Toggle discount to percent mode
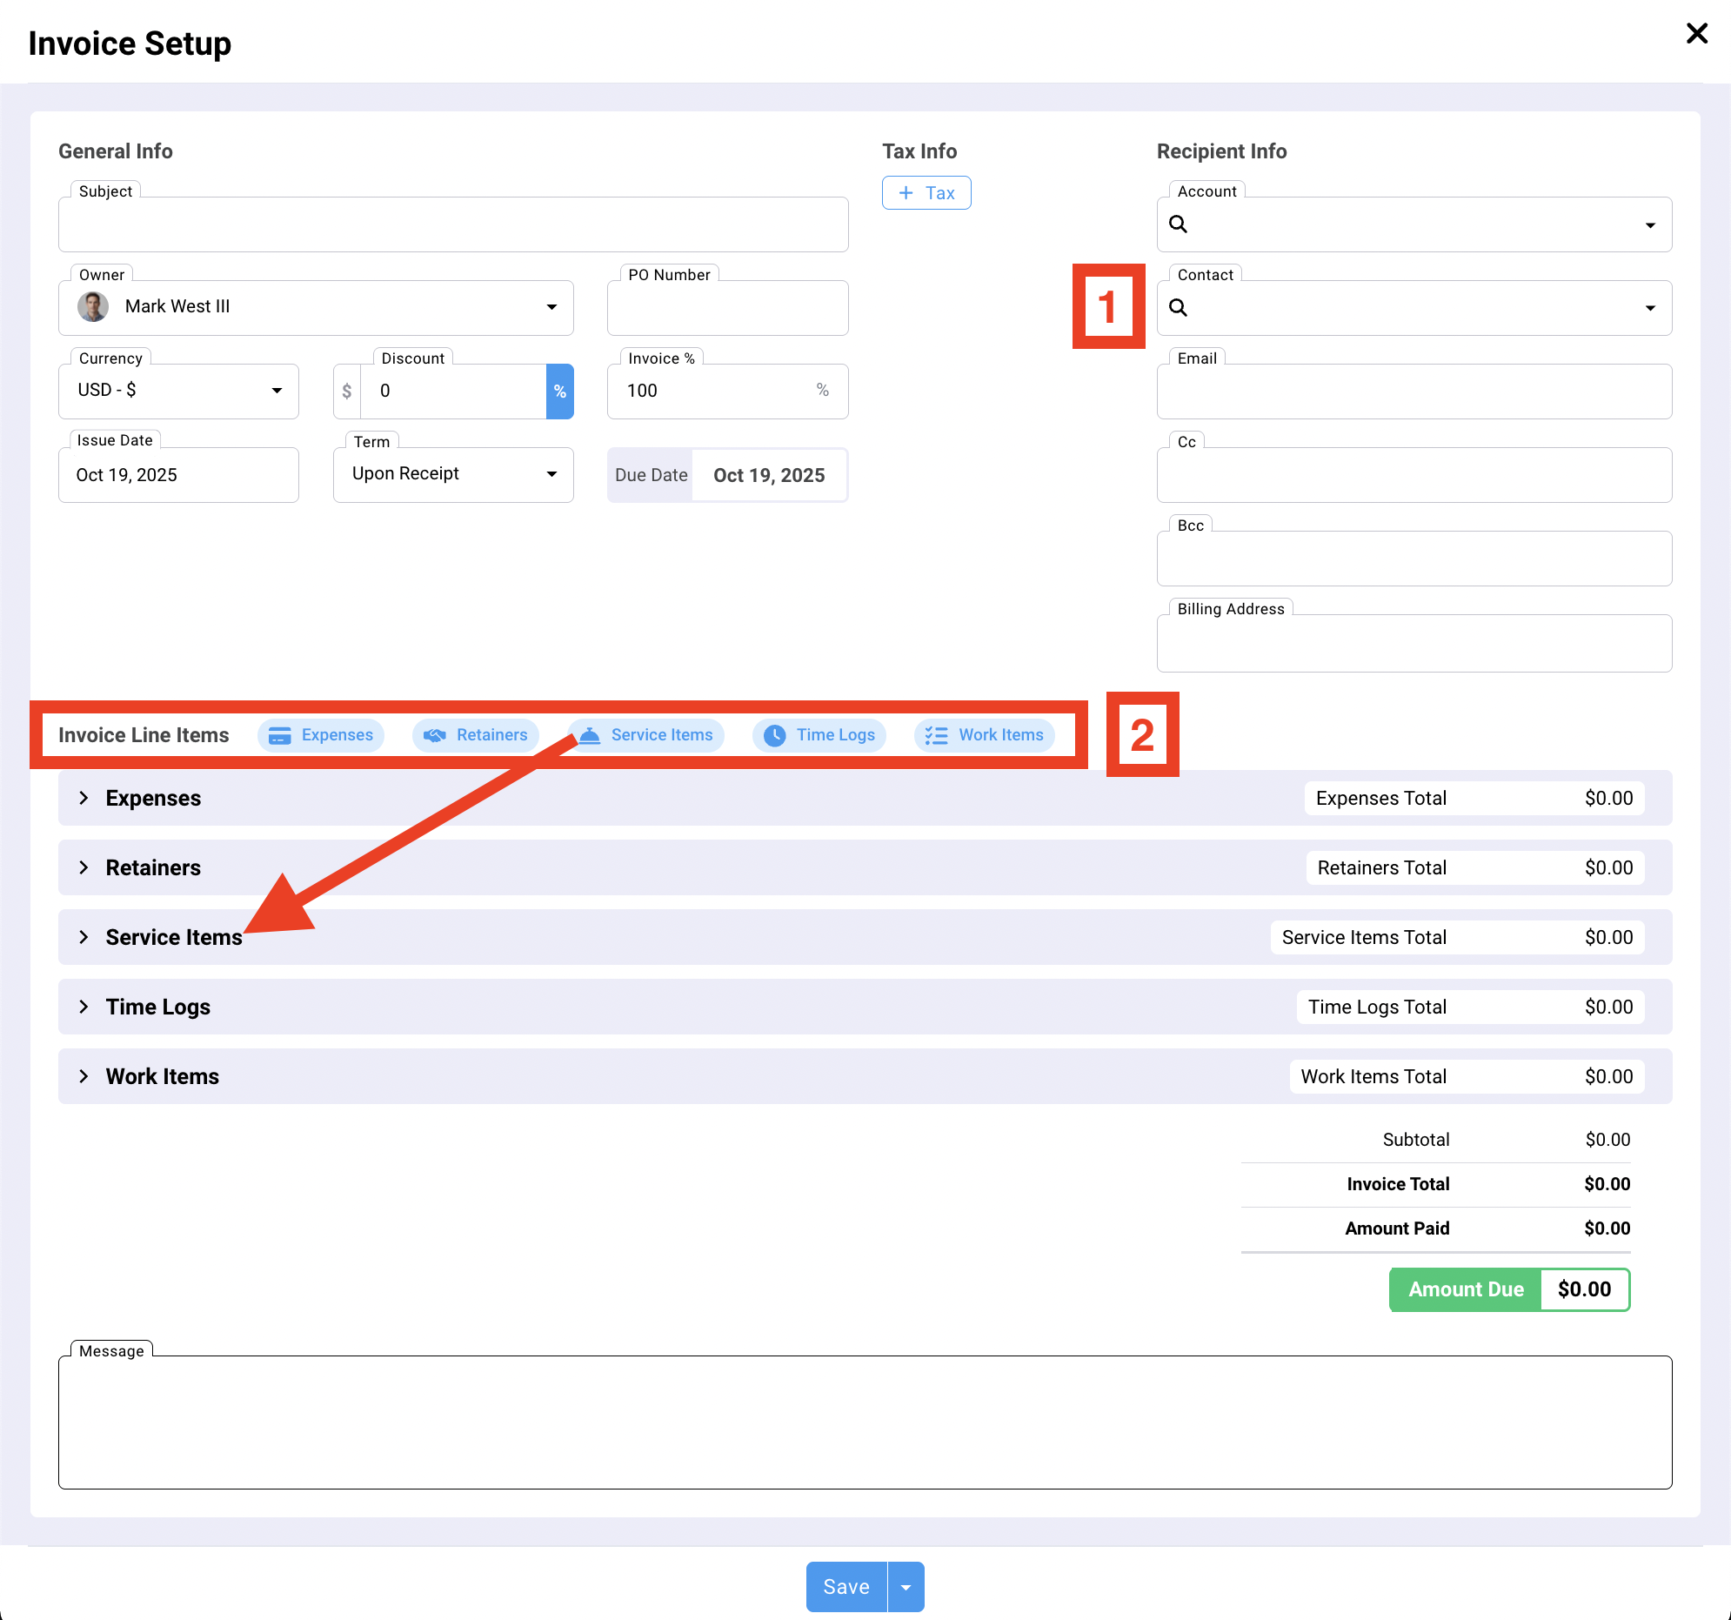Viewport: 1731px width, 1620px height. click(559, 391)
